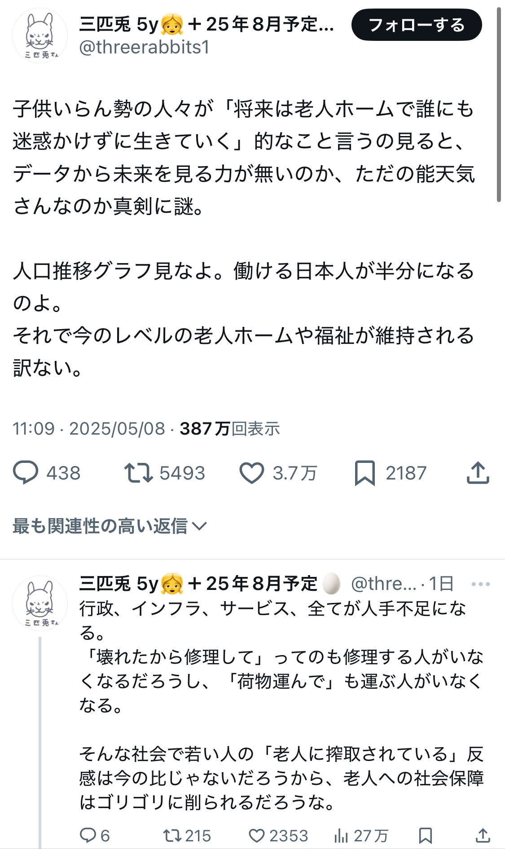Viewport: 505px width, 849px height.
Task: Open the 387万回表示 view count
Action: point(229,429)
